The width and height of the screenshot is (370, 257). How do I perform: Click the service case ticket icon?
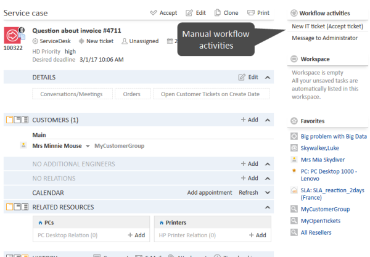point(13,34)
